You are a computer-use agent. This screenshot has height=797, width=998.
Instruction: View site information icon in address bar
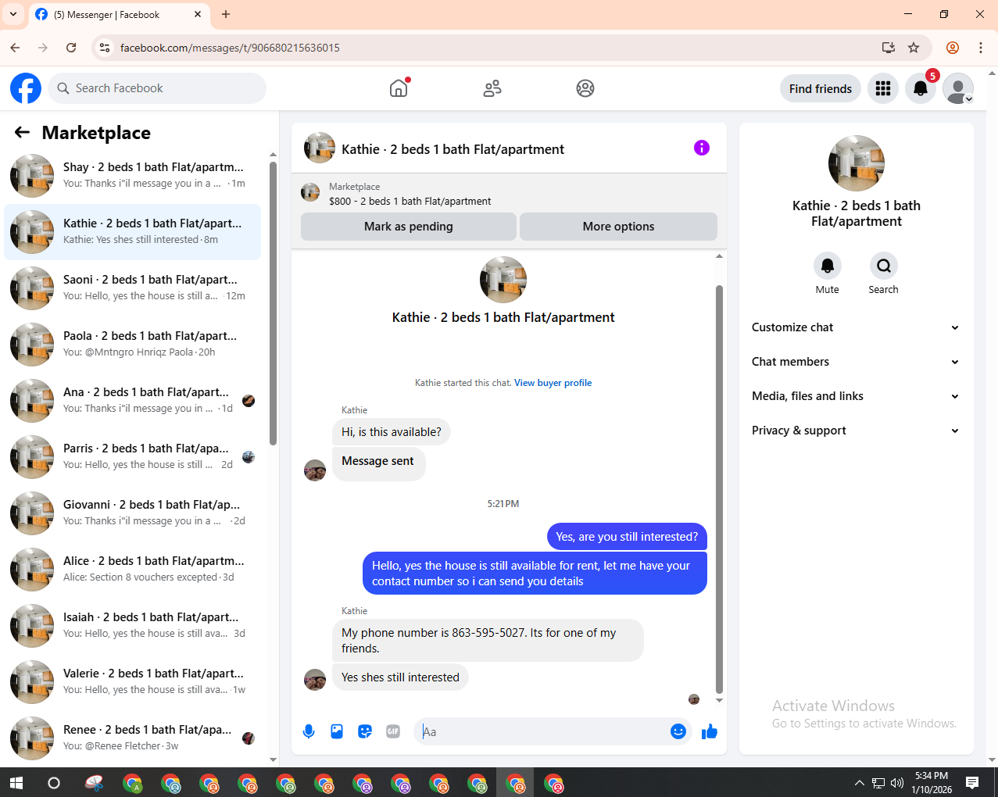tap(104, 48)
